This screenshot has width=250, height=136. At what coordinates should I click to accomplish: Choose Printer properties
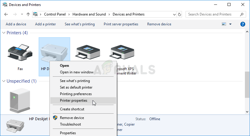(83, 101)
